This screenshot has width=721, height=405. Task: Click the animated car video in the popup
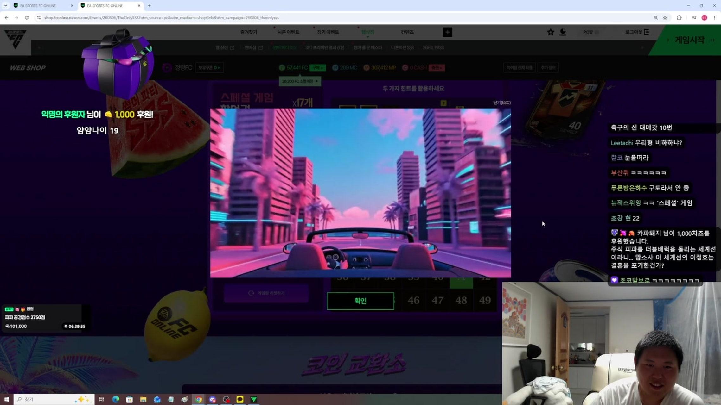coord(360,193)
